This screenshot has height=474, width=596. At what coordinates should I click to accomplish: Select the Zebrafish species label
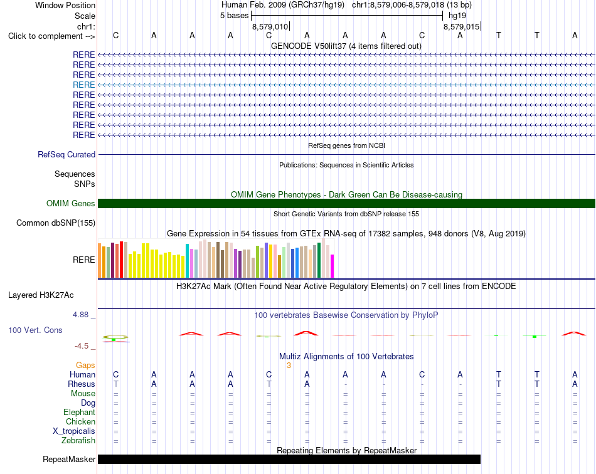click(78, 441)
